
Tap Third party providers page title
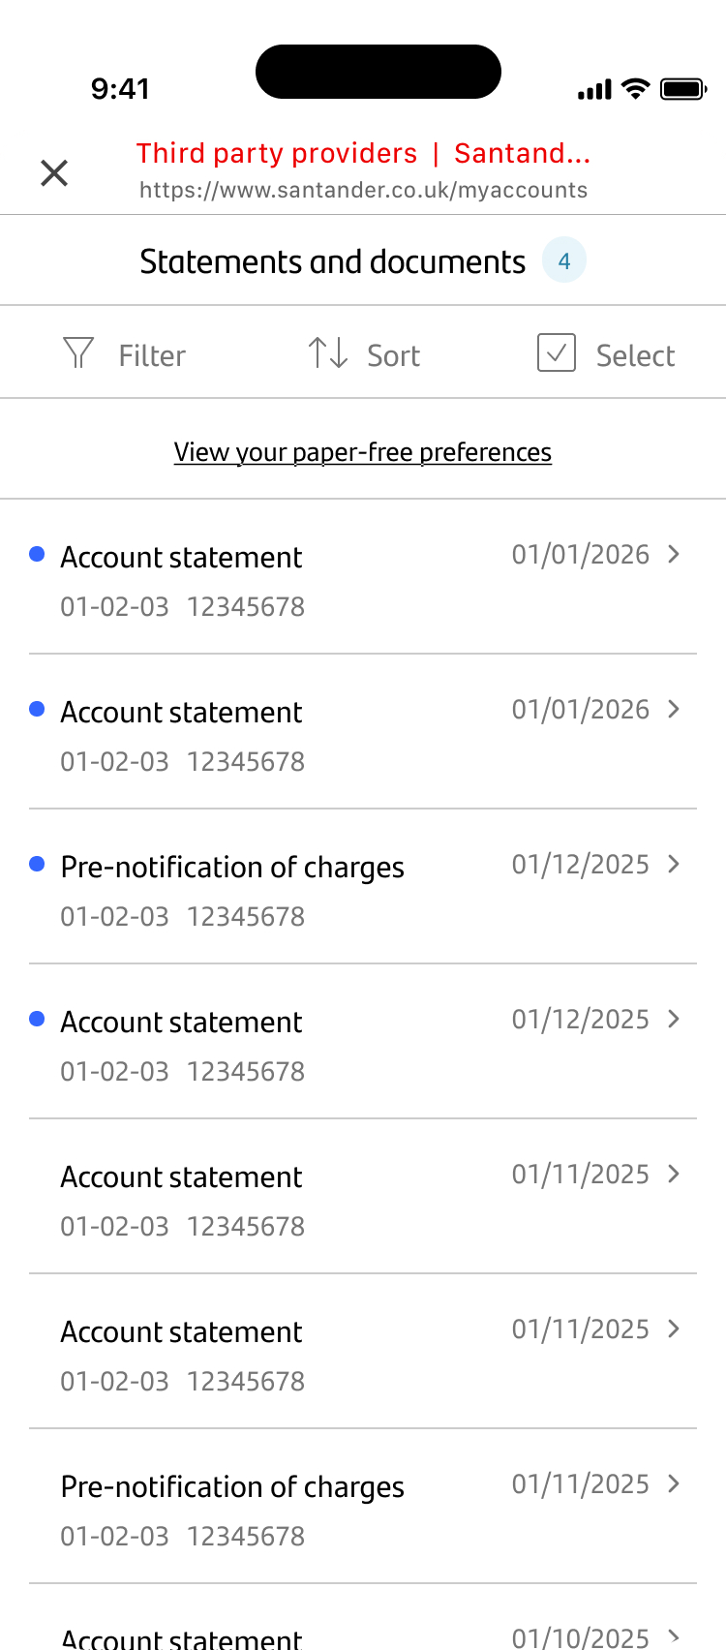coord(277,153)
